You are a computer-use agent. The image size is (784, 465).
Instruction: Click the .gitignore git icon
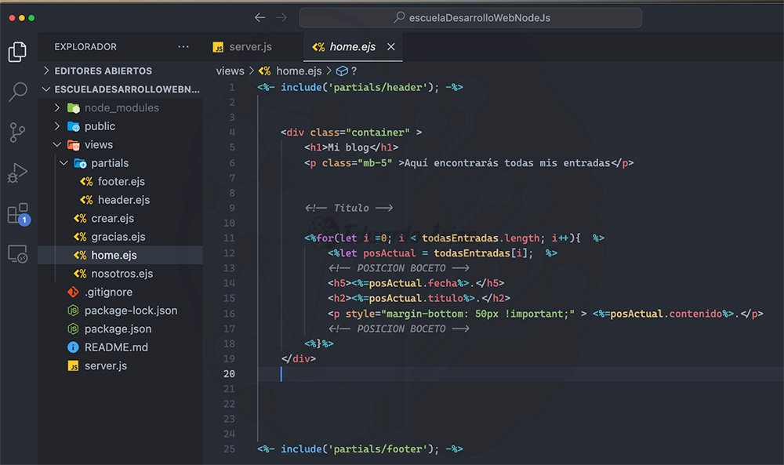coord(73,292)
